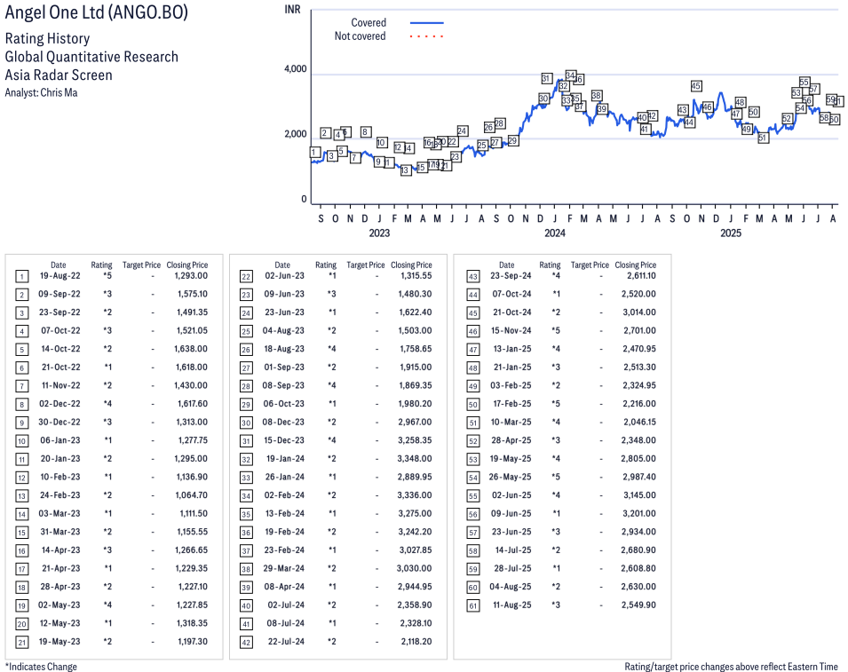Click marker 38 on the price chart
Screen dimensions: 848x672
[x=597, y=96]
